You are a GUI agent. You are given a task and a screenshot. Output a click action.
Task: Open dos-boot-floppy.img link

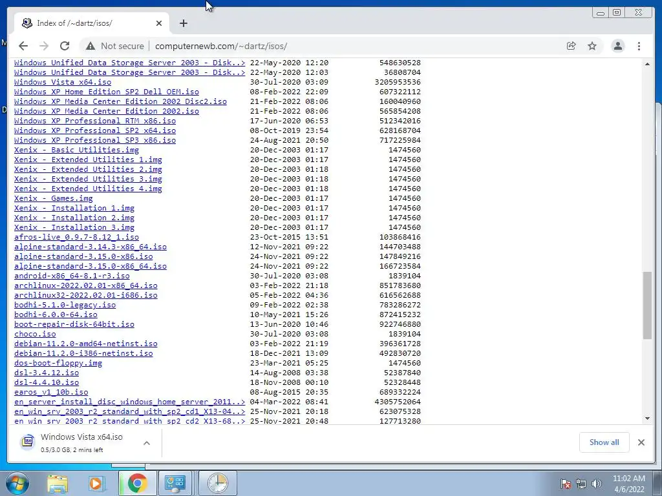(x=58, y=363)
